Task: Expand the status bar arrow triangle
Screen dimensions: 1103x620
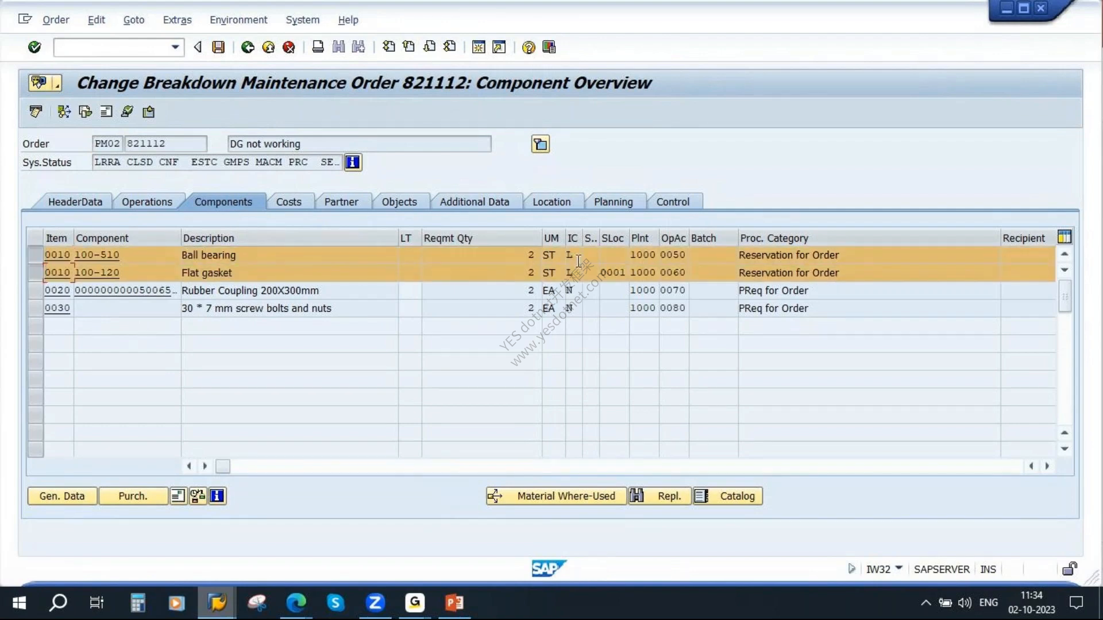Action: click(x=851, y=569)
